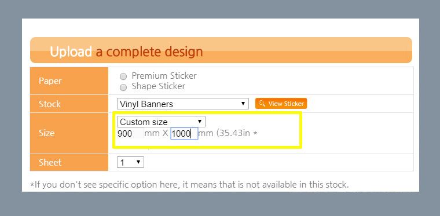Image resolution: width=440 pixels, height=216 pixels.
Task: Click the magnifier icon in View Sticker
Action: [x=262, y=104]
